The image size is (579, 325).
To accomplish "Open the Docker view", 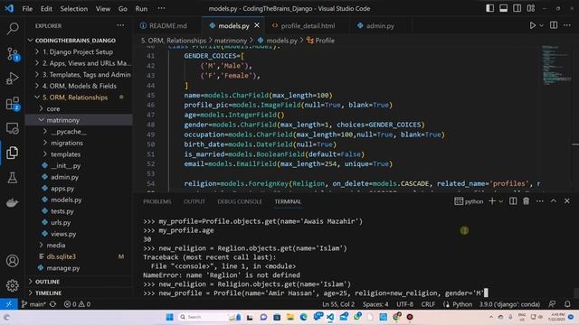I will coord(13,202).
